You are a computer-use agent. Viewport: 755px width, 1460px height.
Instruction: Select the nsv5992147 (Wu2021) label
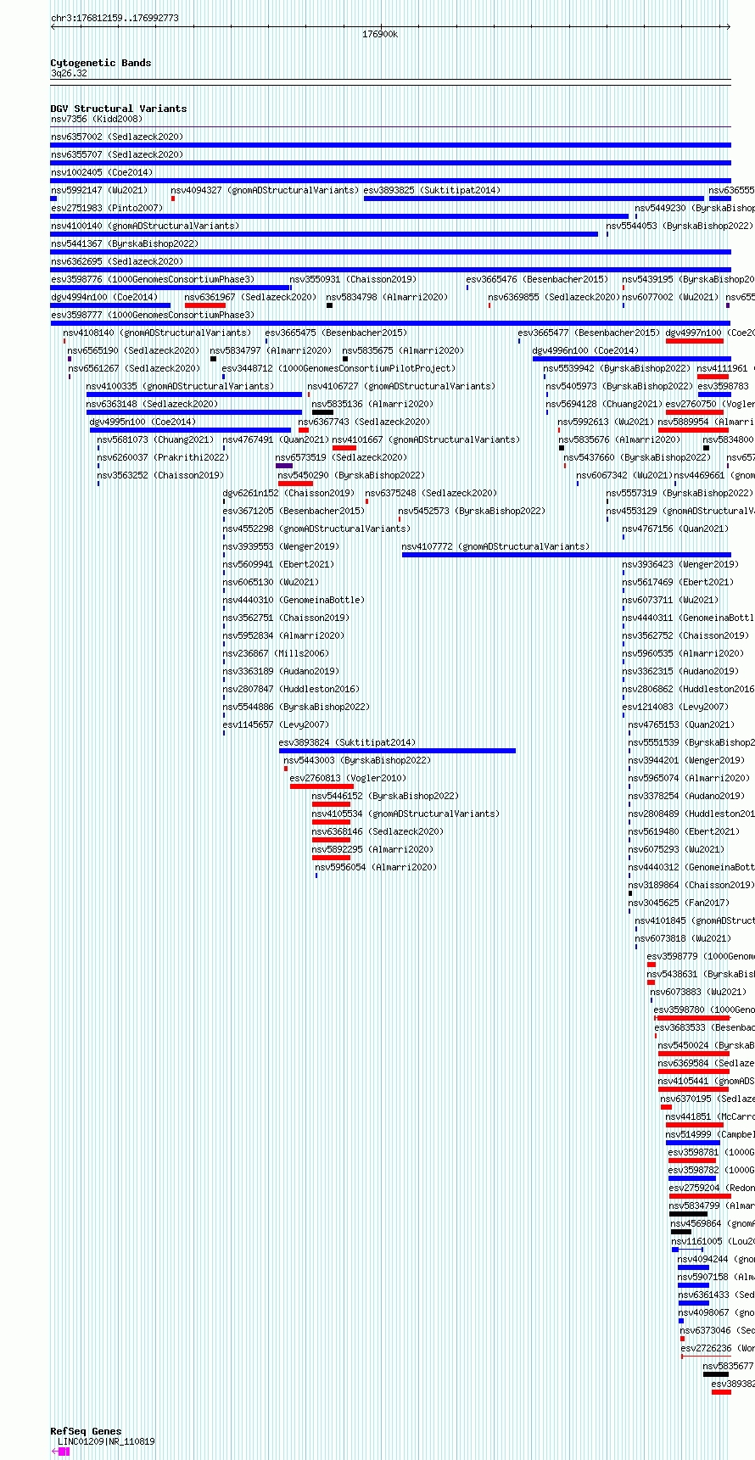coord(99,191)
